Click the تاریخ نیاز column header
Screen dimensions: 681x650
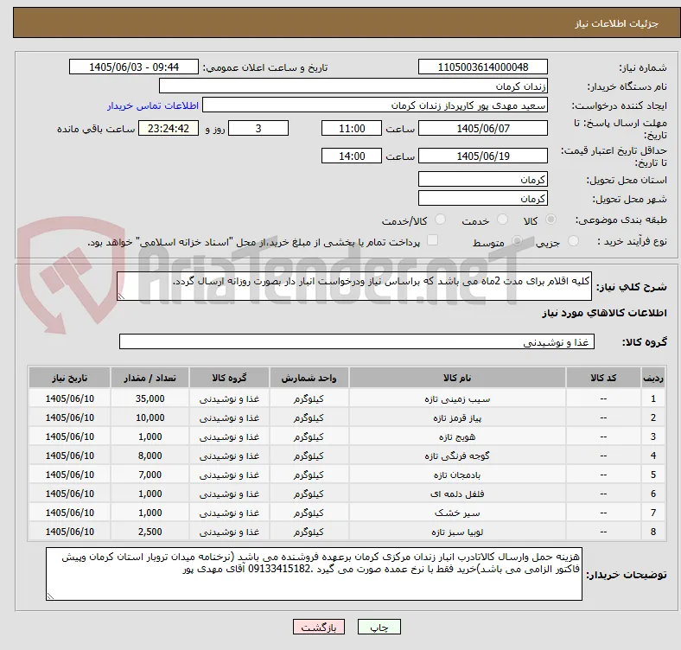click(x=69, y=378)
